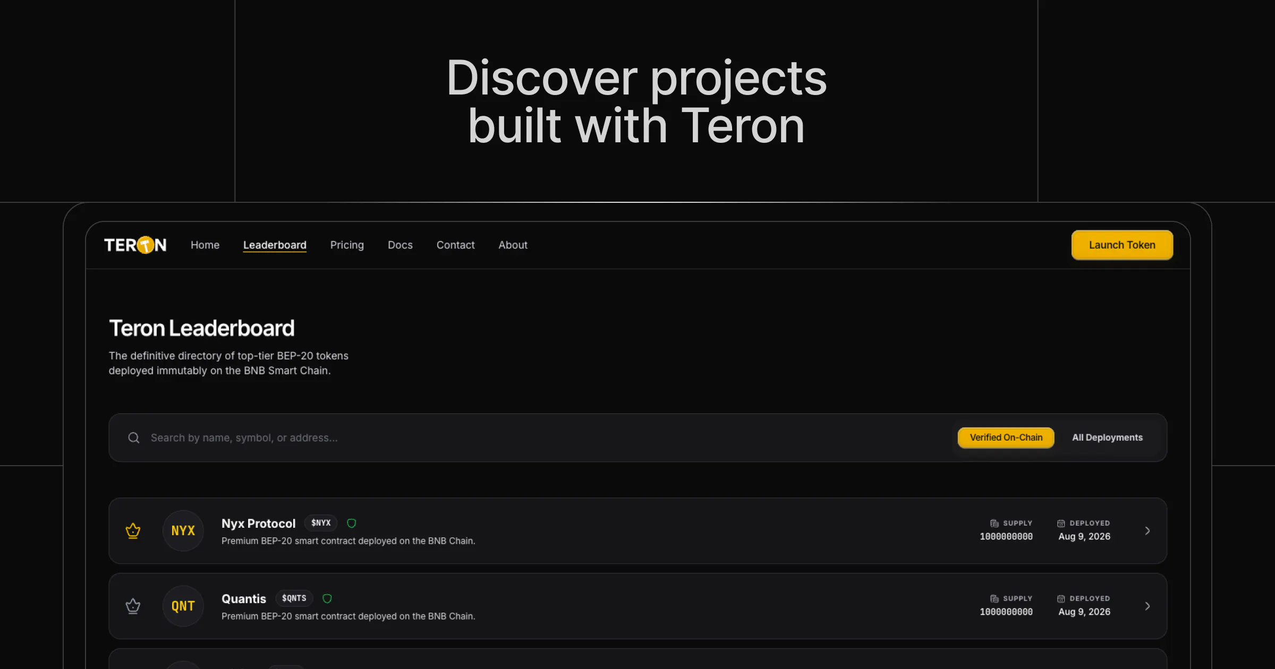This screenshot has width=1275, height=669.
Task: Click the deployed calendar icon in Quantis row
Action: pos(1061,598)
